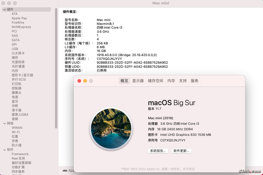This screenshot has width=263, height=175.
Task: Collapse the 软件 sidebar category
Action: (5, 150)
